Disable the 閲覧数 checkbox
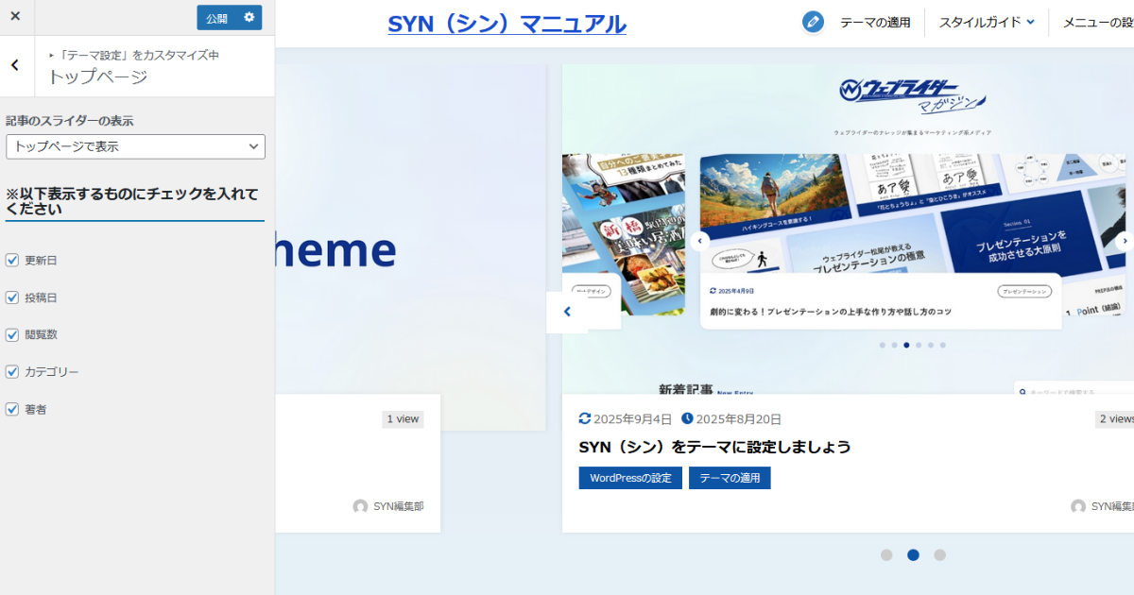Viewport: 1134px width, 595px height. coord(12,334)
